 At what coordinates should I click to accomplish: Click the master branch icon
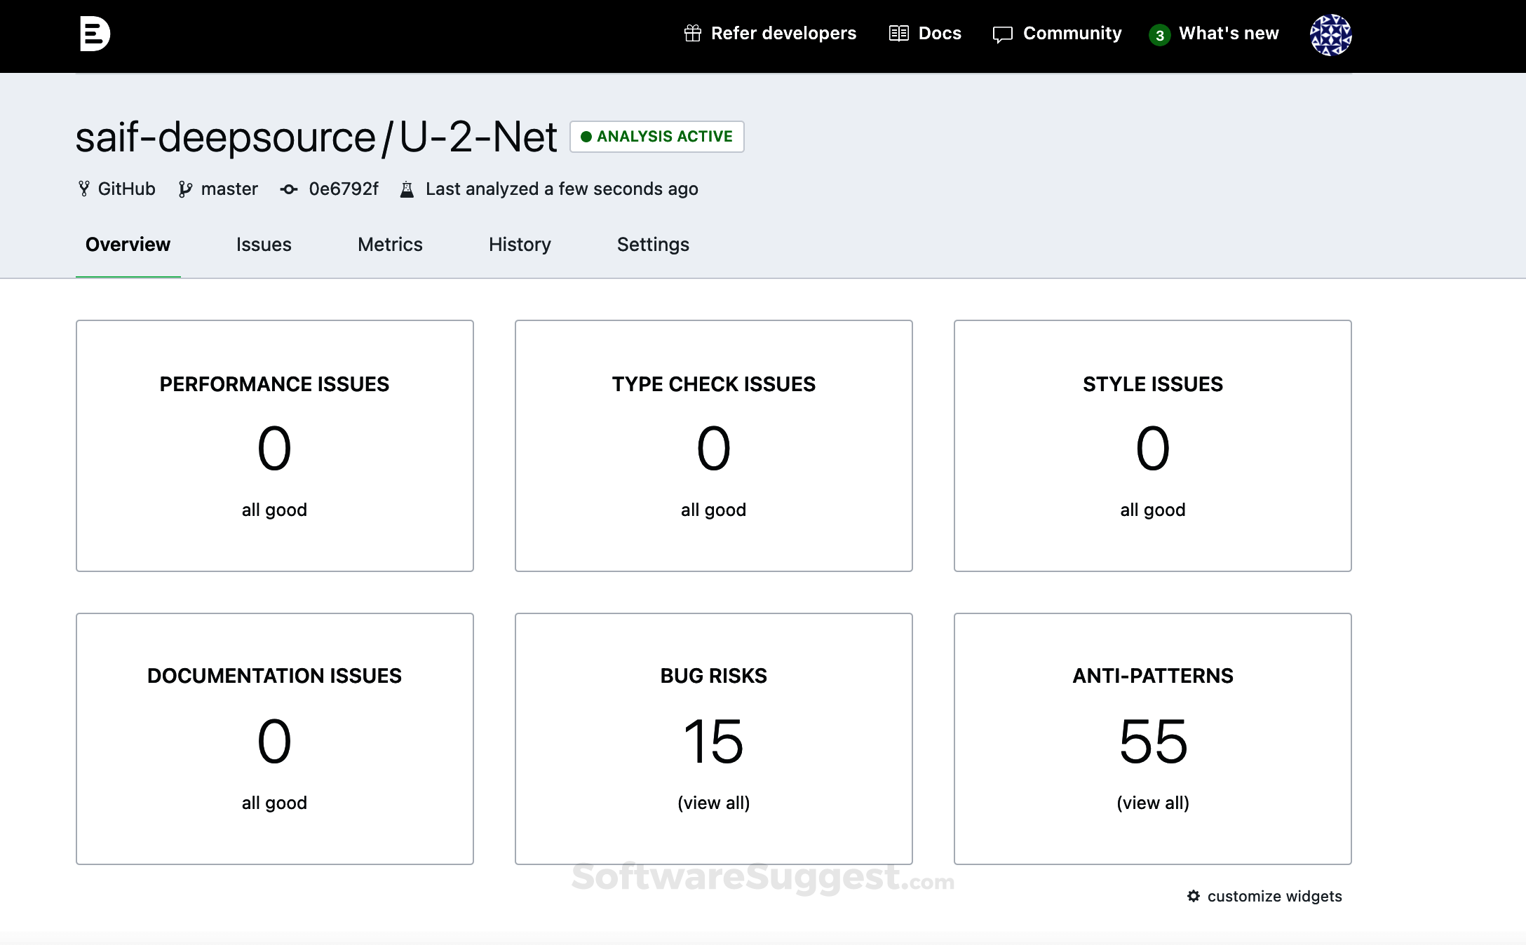pyautogui.click(x=184, y=189)
